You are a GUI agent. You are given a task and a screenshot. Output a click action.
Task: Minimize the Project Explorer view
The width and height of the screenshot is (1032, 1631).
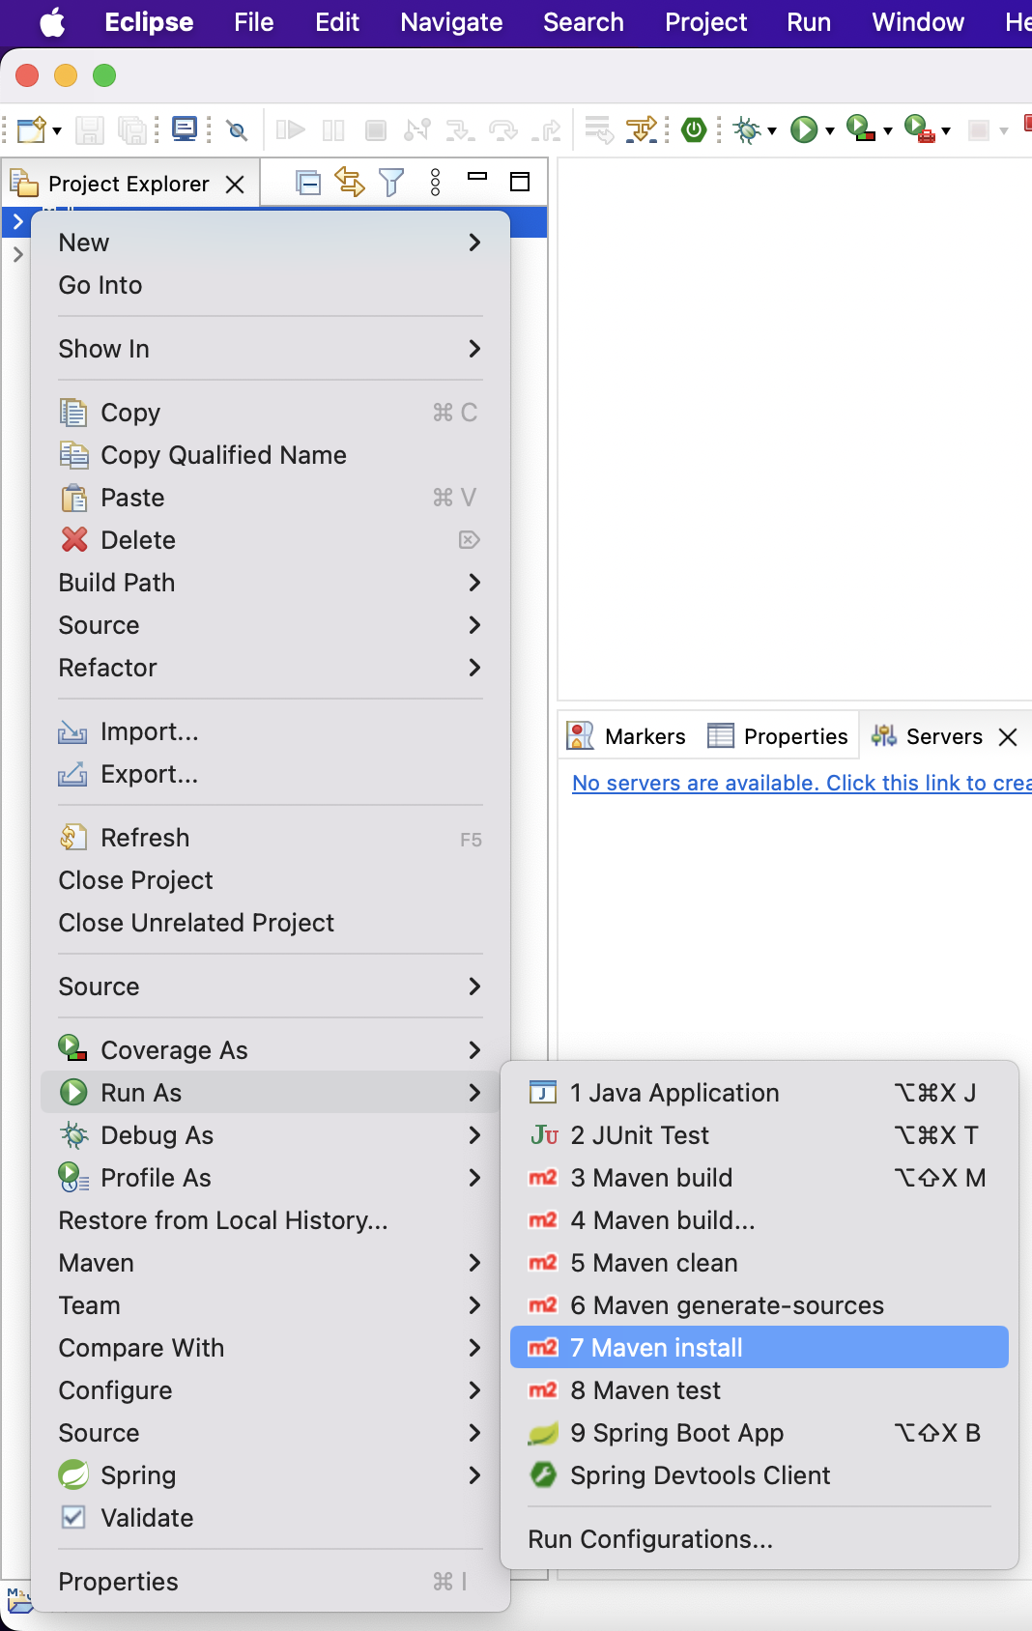[x=477, y=177]
